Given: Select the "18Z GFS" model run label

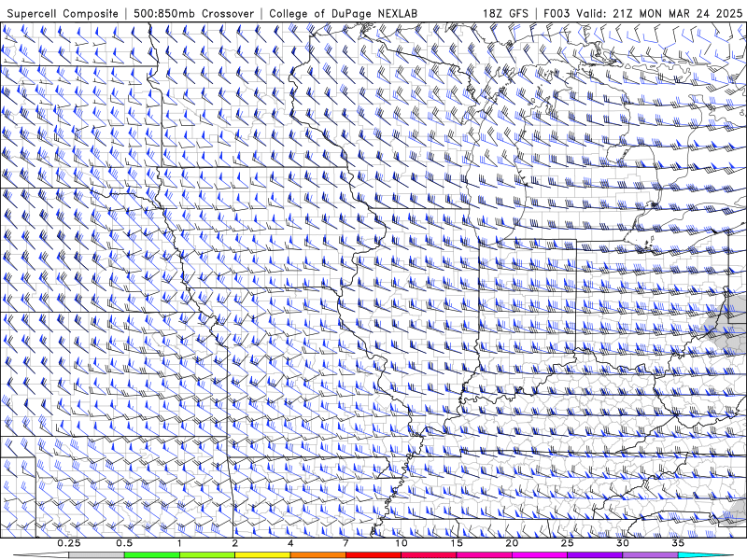Looking at the screenshot, I should tap(505, 13).
